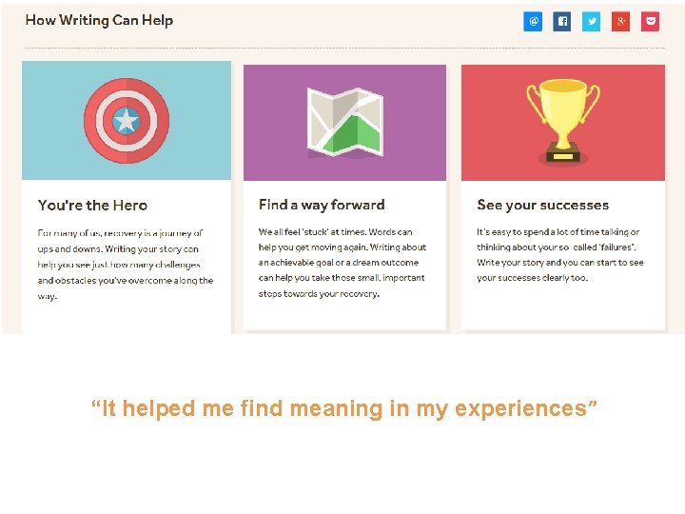
Task: Save to Pocket using red icon
Action: tap(650, 21)
